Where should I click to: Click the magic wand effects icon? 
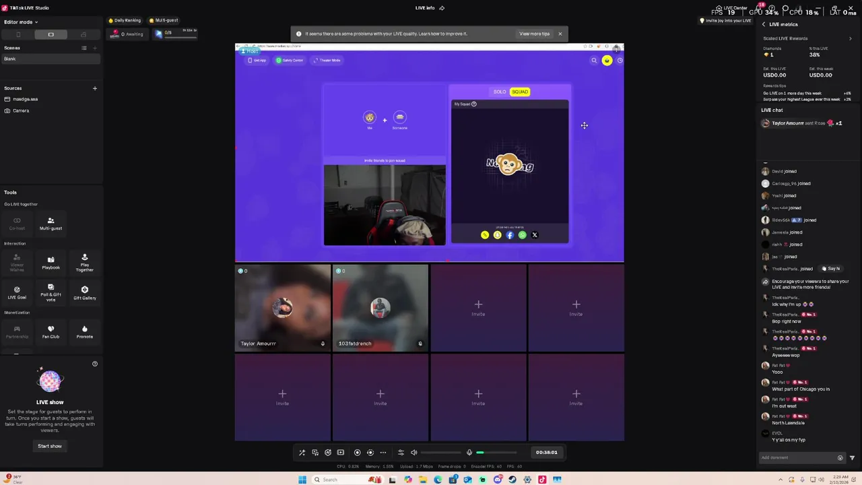click(x=302, y=453)
